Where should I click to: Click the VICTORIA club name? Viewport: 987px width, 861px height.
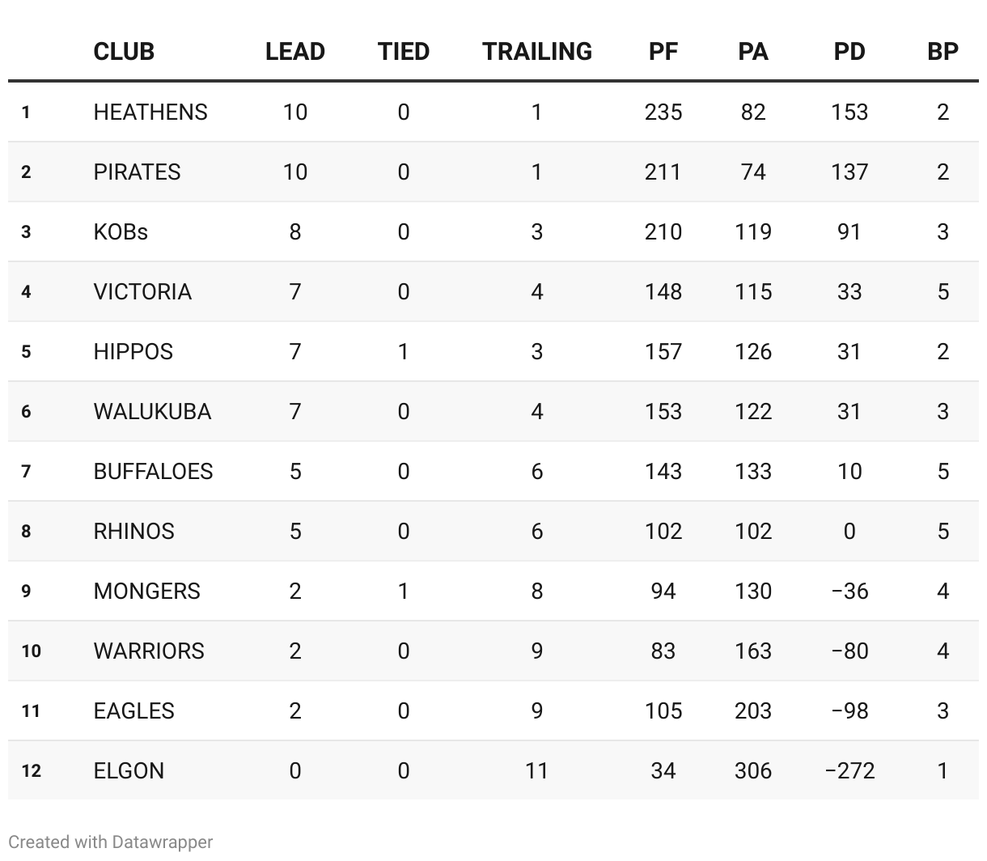coord(142,291)
